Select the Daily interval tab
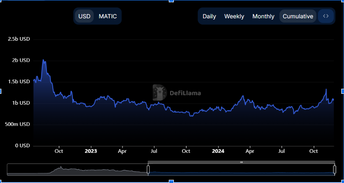Image resolution: width=344 pixels, height=183 pixels. 209,16
